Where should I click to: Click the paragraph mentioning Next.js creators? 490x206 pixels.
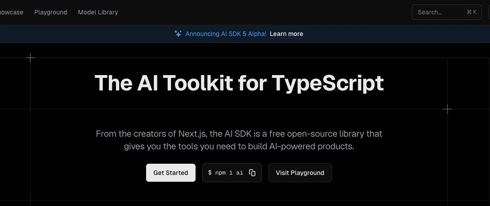239,140
